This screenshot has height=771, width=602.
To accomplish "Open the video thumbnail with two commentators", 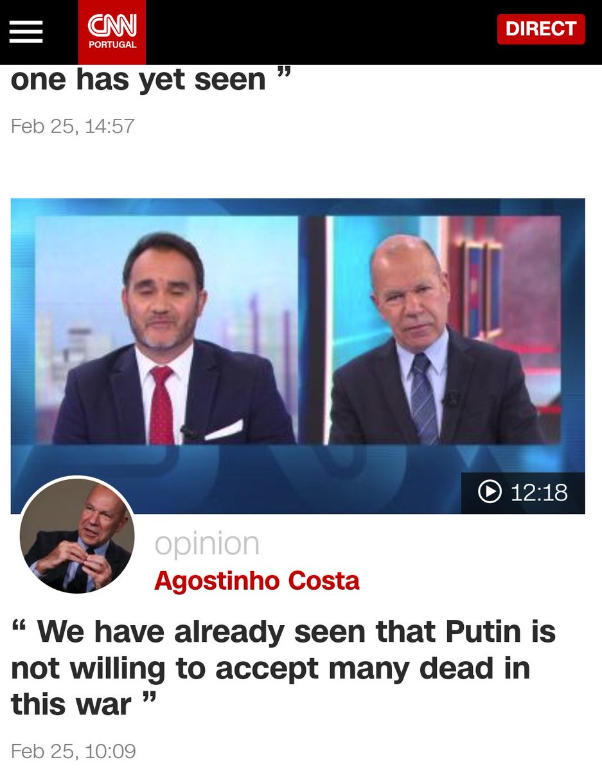I will tap(297, 355).
